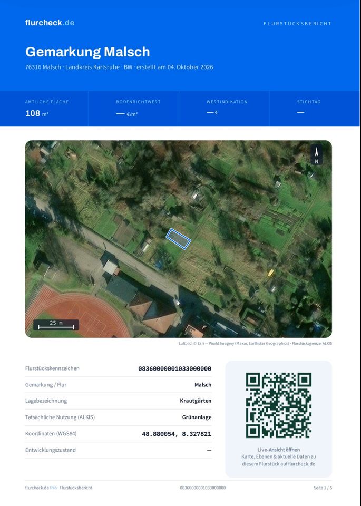The height and width of the screenshot is (506, 361).
Task: Click parcel ID 08360000001033000000 in the table
Action: [175, 368]
